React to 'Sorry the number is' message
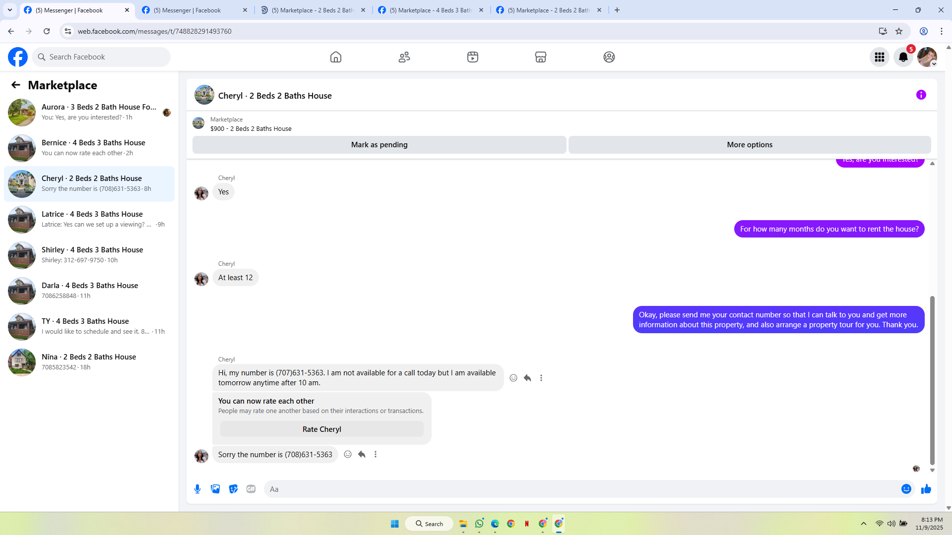952x535 pixels. click(x=348, y=454)
